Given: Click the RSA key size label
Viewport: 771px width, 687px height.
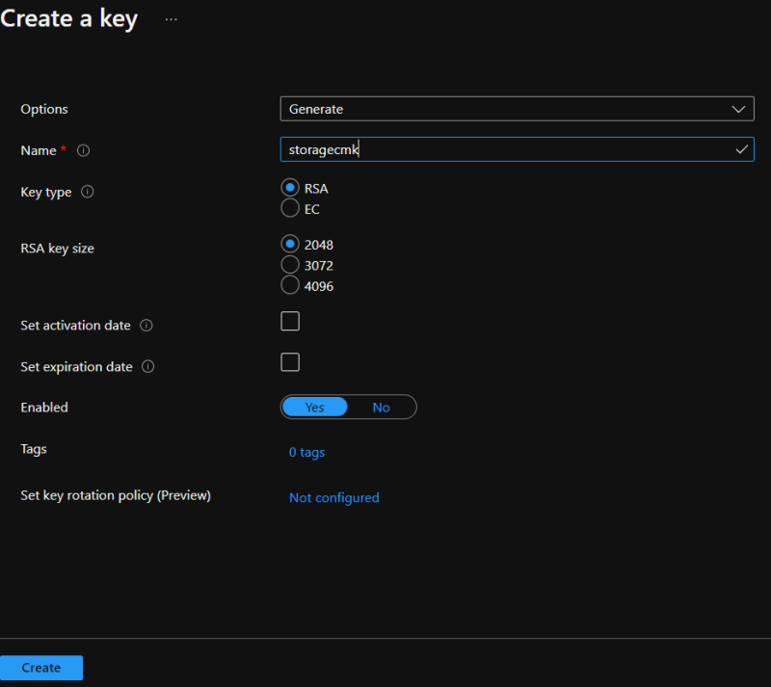Looking at the screenshot, I should [x=57, y=249].
